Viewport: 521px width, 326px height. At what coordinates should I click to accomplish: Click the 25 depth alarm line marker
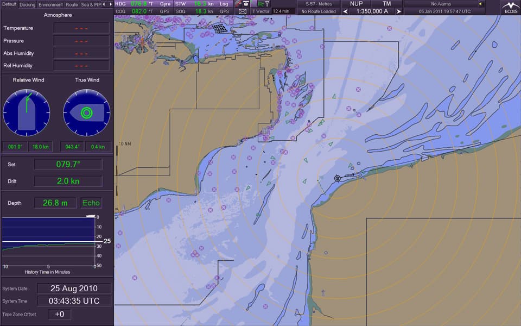(107, 241)
